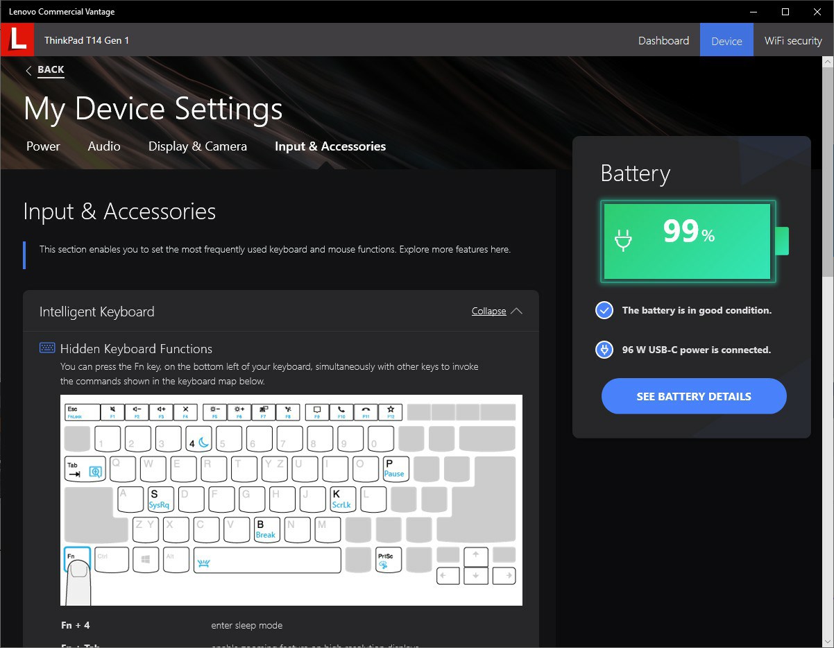This screenshot has height=648, width=834.
Task: Switch to the Audio settings tab
Action: tap(104, 146)
